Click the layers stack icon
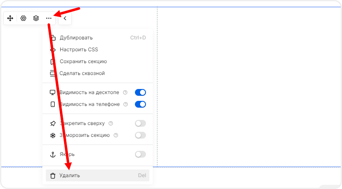 [36, 19]
